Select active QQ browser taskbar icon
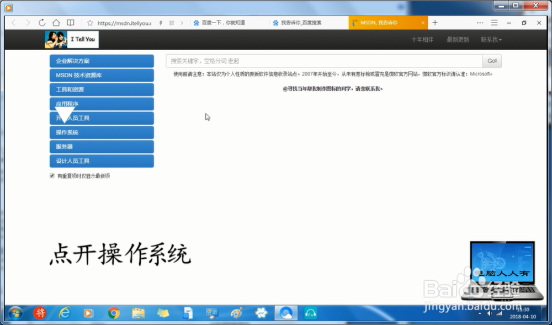 (x=286, y=313)
